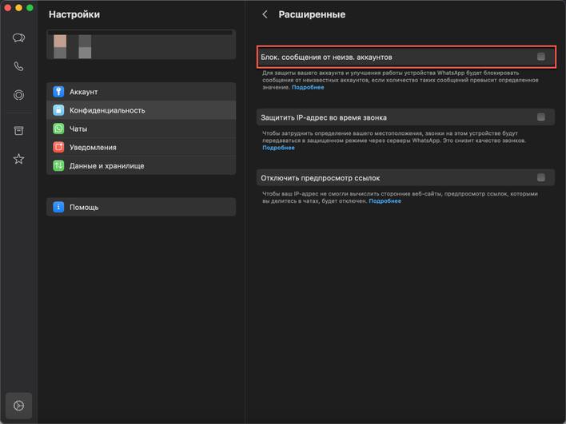Click the blue info icon beside Помощь
This screenshot has width=566, height=424.
(58, 207)
